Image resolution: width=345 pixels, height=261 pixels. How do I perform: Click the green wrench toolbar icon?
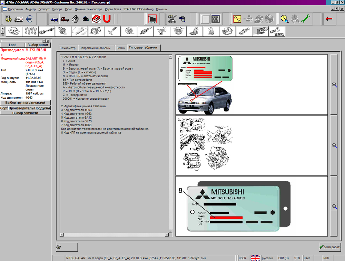pos(306,19)
